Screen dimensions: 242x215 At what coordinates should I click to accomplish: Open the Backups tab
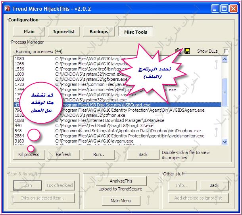click(x=99, y=32)
